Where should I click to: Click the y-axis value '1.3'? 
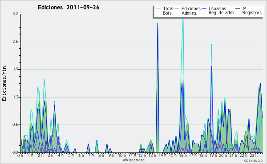(15, 97)
